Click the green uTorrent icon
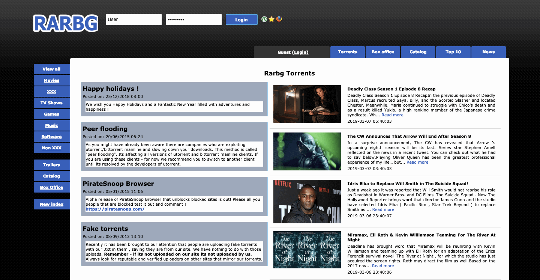The height and width of the screenshot is (280, 540). (264, 19)
